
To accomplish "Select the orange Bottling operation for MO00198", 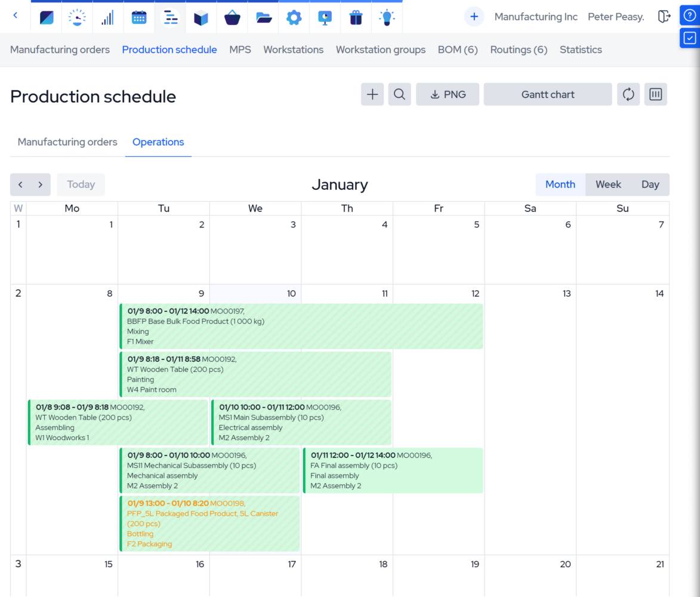I will [209, 524].
